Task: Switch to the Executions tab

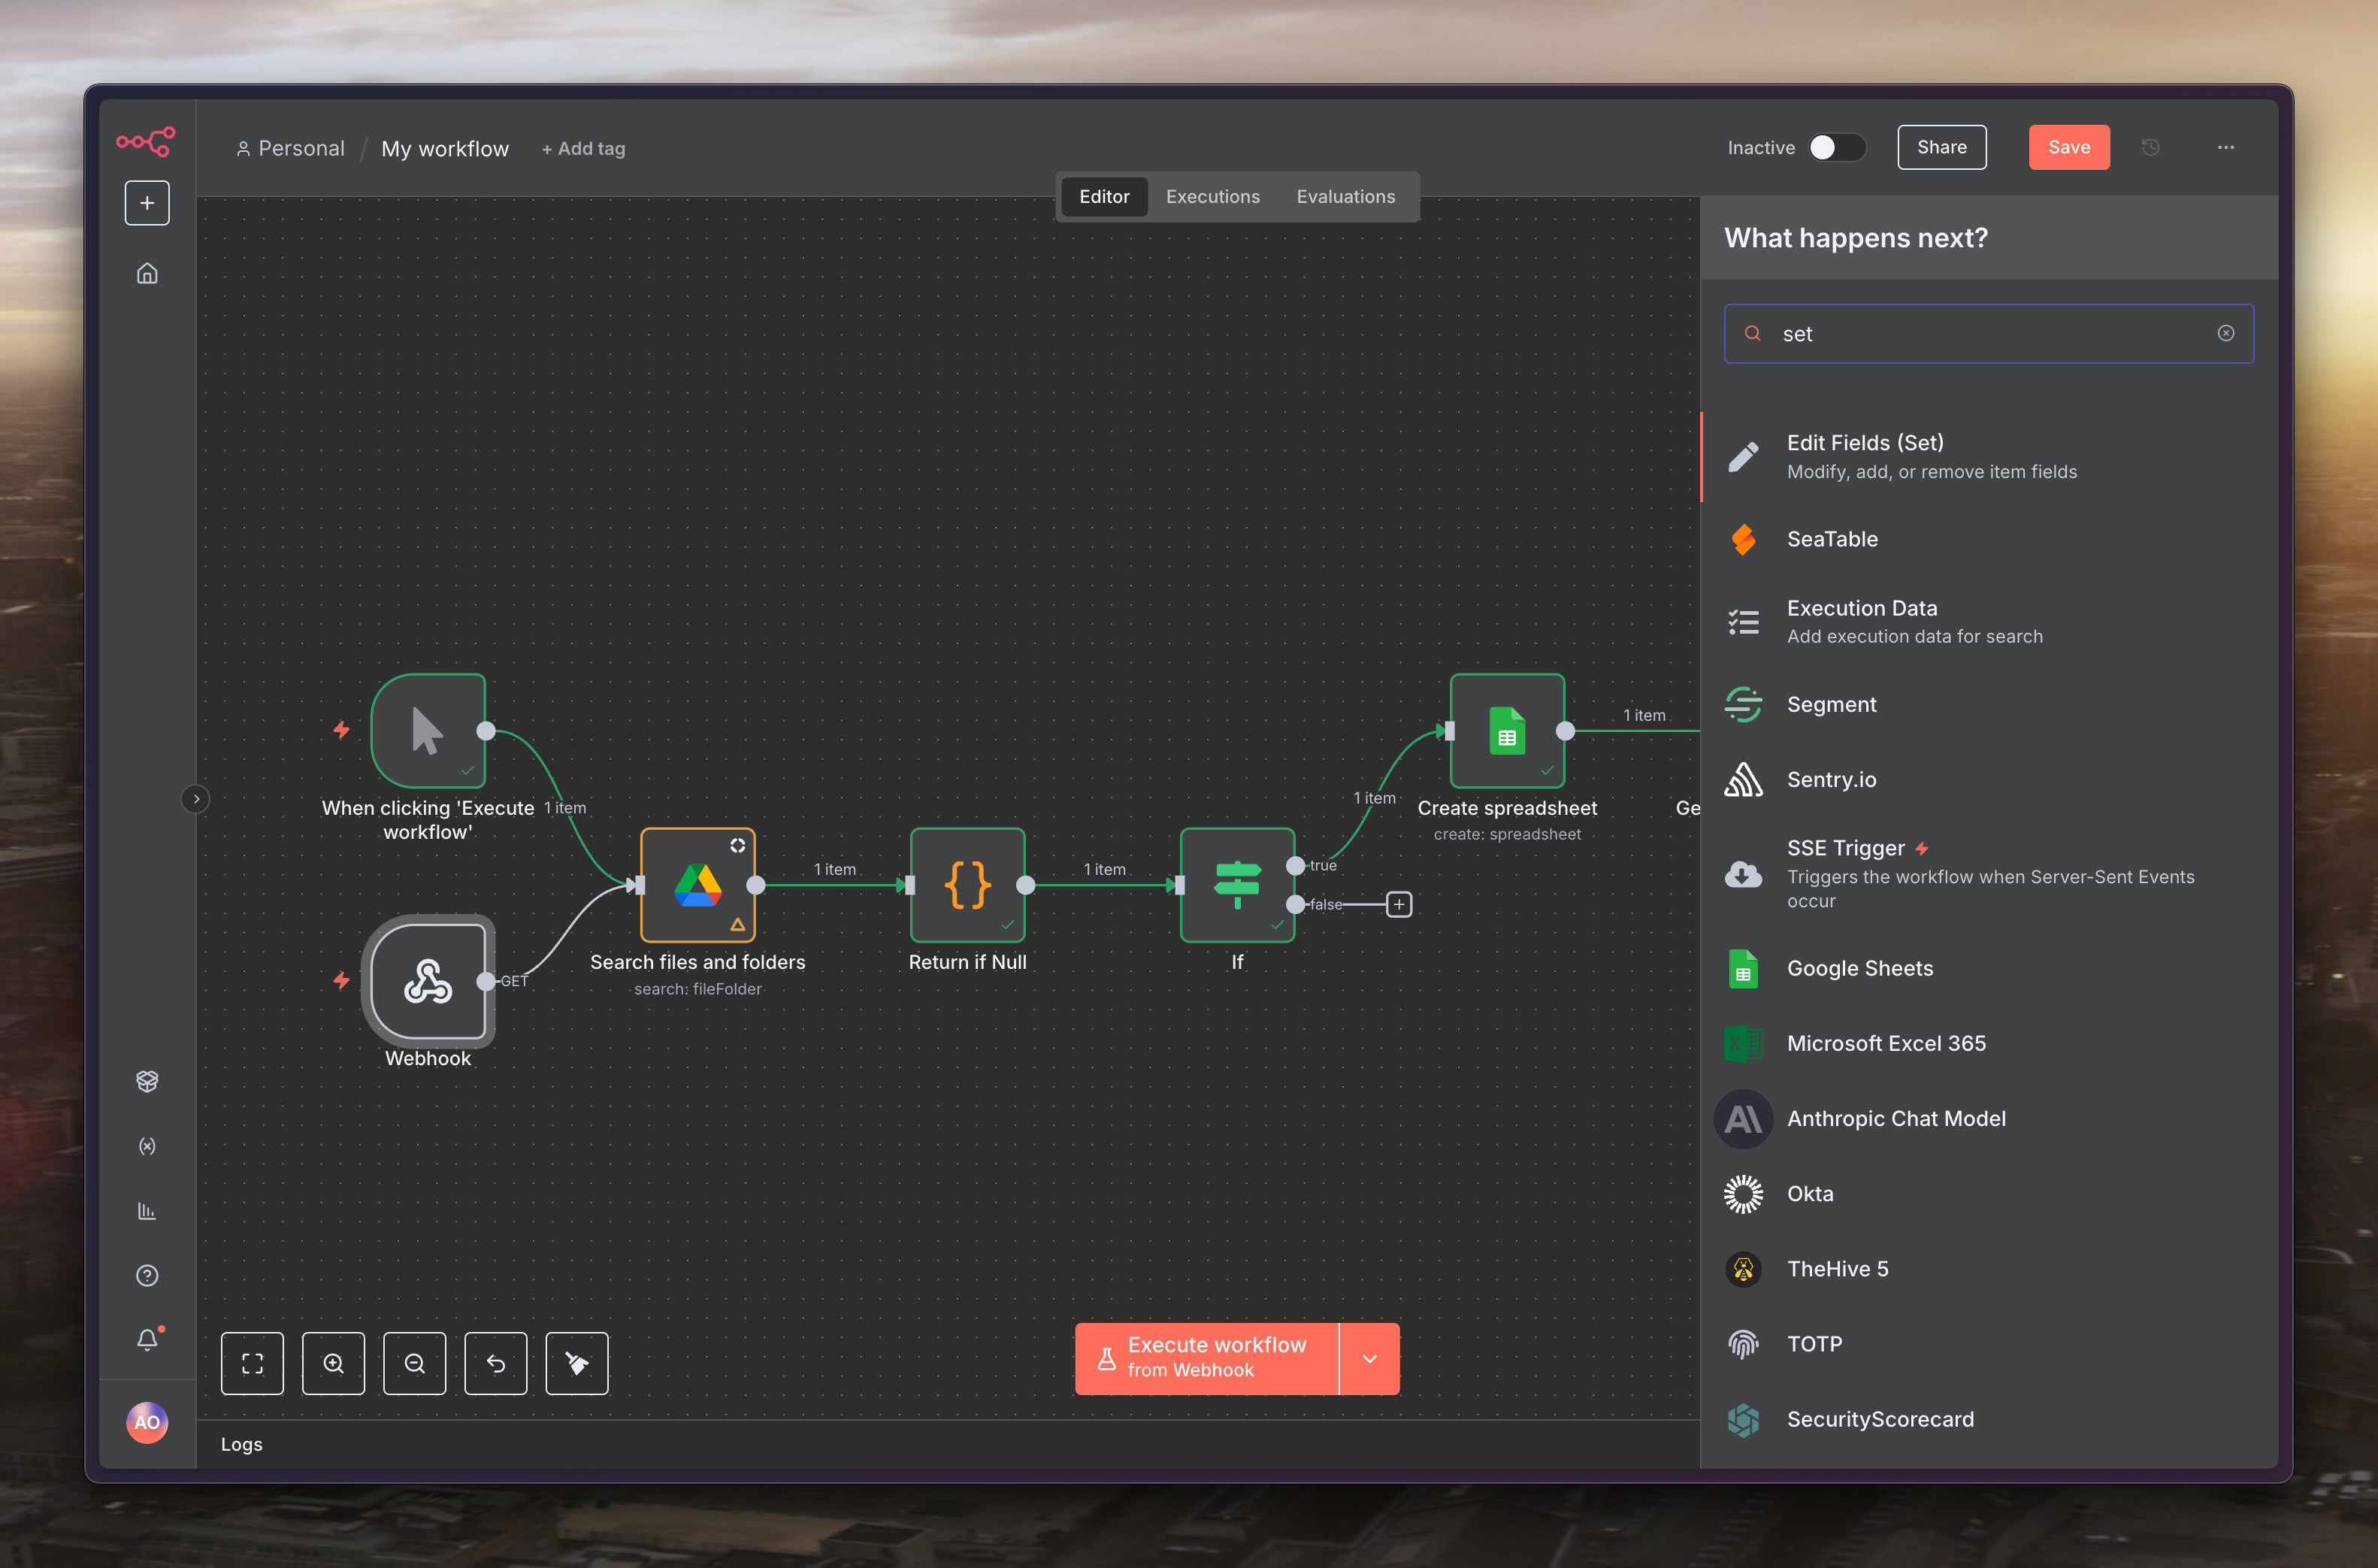Action: coord(1212,197)
